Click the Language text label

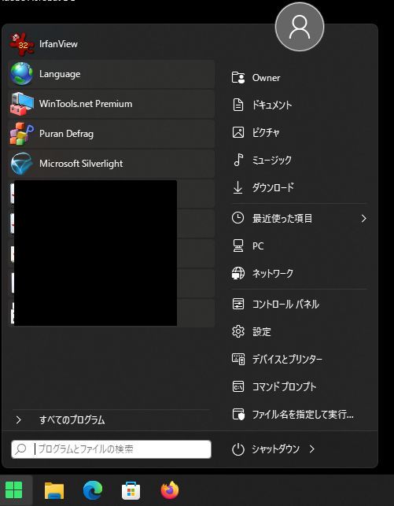[x=60, y=74]
